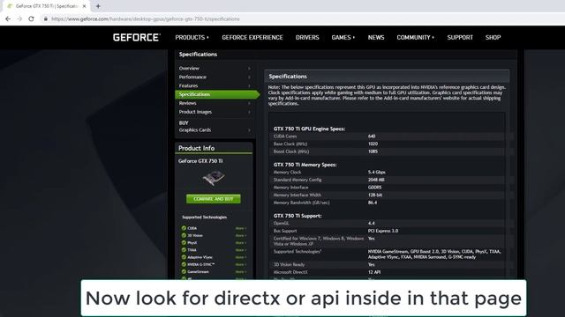
Task: Open the More link for GameStream
Action: (241, 272)
